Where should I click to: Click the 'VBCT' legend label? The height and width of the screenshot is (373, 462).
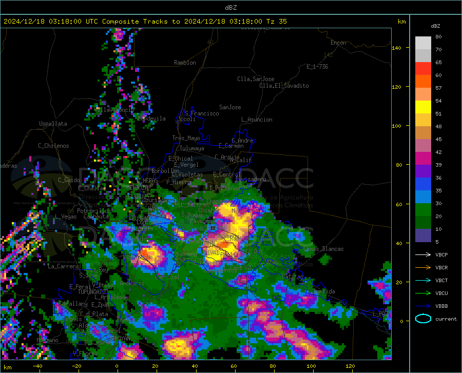click(x=441, y=280)
